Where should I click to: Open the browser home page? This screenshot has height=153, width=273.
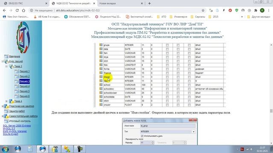pyautogui.click(x=23, y=10)
